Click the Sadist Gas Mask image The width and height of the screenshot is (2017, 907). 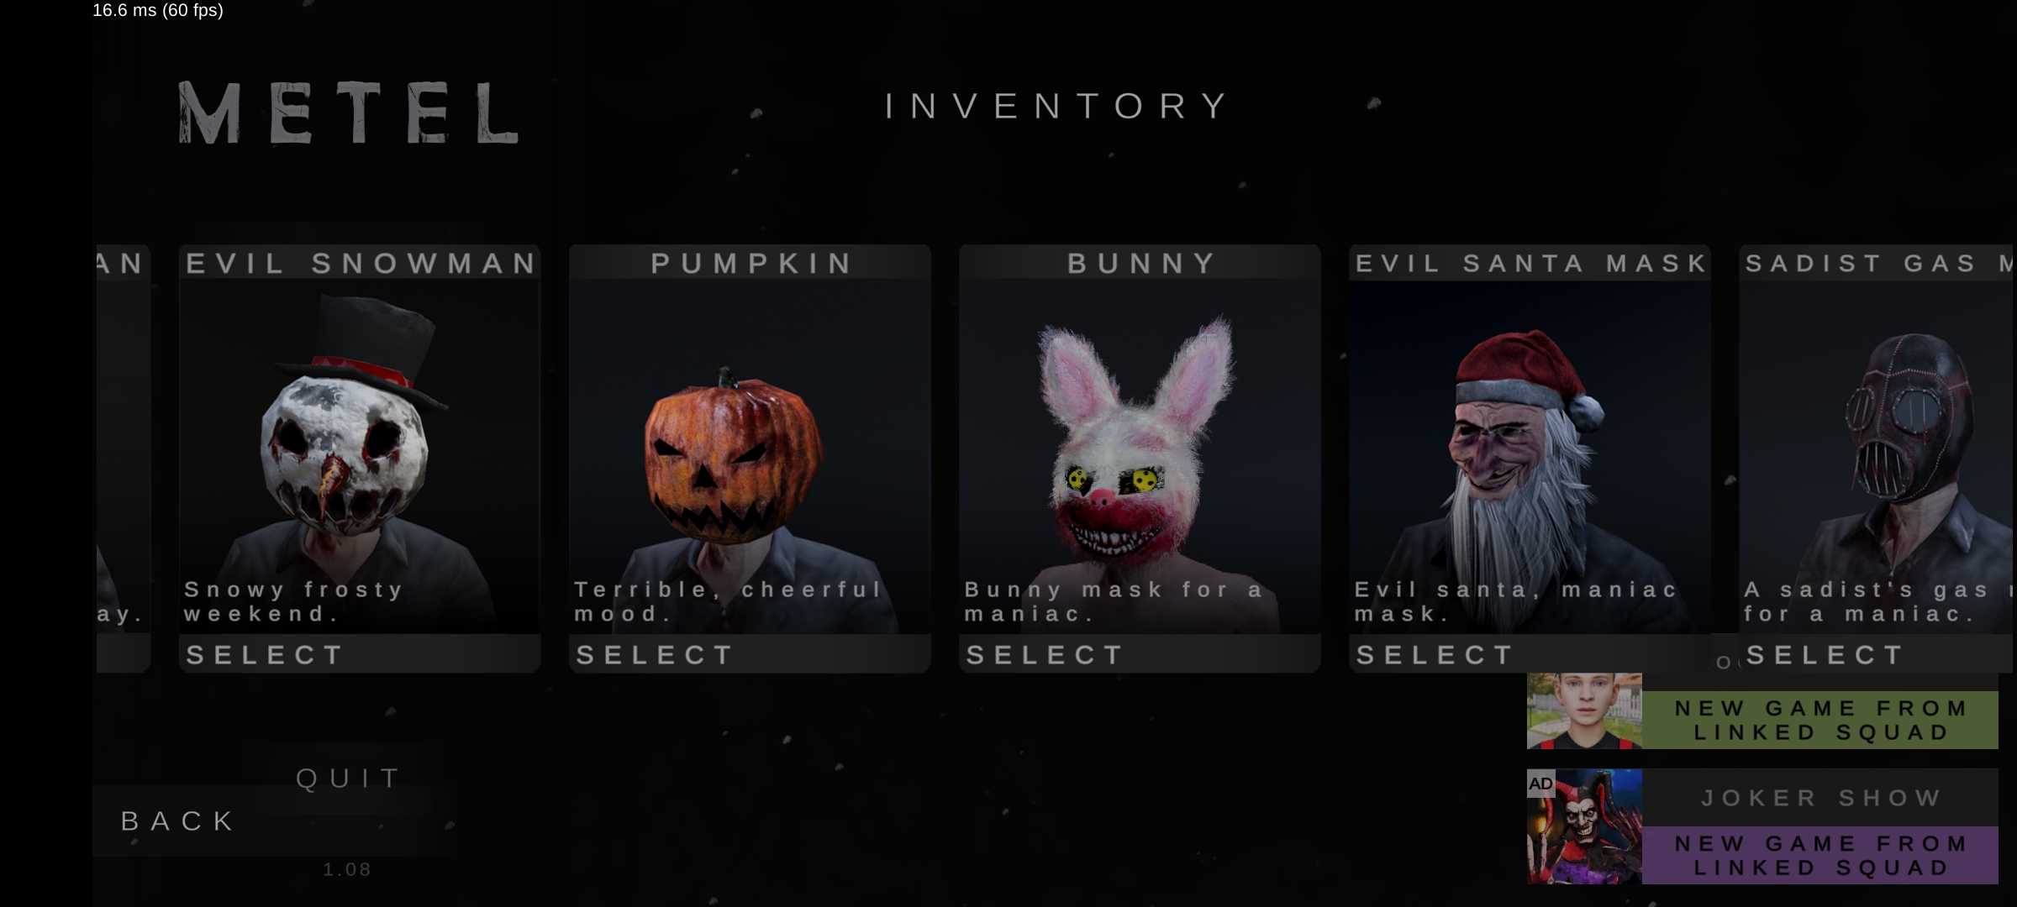pos(1912,420)
